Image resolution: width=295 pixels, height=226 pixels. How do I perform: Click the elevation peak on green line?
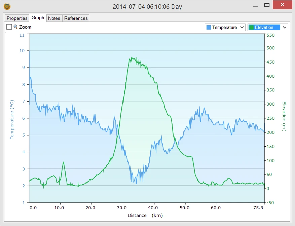click(x=132, y=58)
